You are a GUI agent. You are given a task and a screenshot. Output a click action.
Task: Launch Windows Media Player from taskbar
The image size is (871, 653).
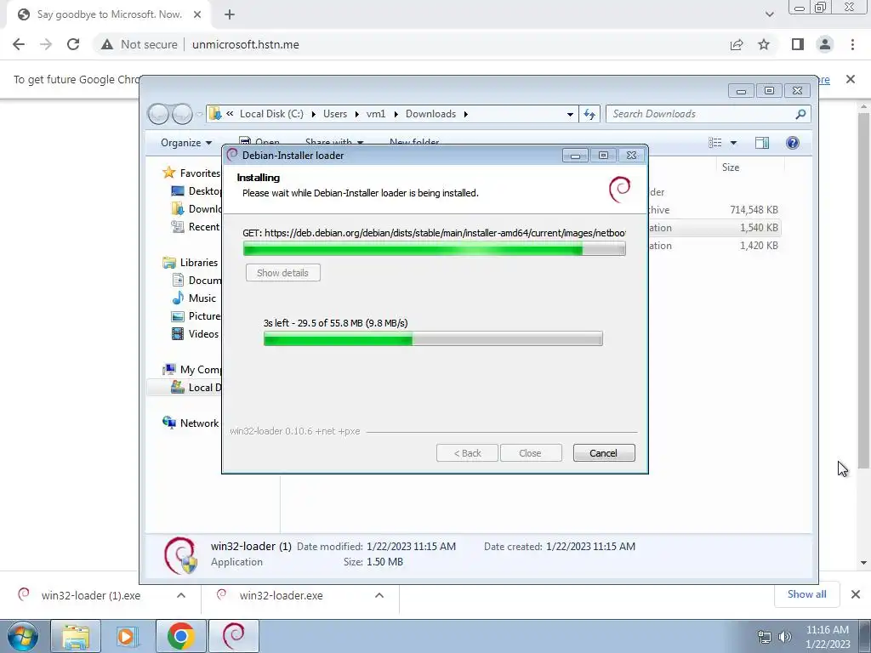coord(127,636)
